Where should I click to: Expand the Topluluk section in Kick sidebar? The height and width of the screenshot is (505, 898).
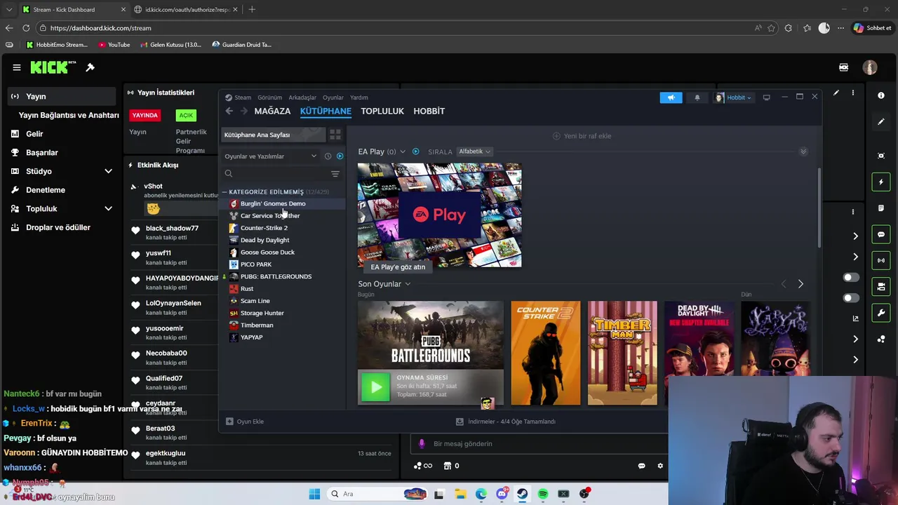[x=108, y=208]
